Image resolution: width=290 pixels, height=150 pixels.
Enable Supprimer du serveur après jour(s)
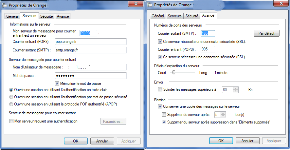[x=164, y=115]
